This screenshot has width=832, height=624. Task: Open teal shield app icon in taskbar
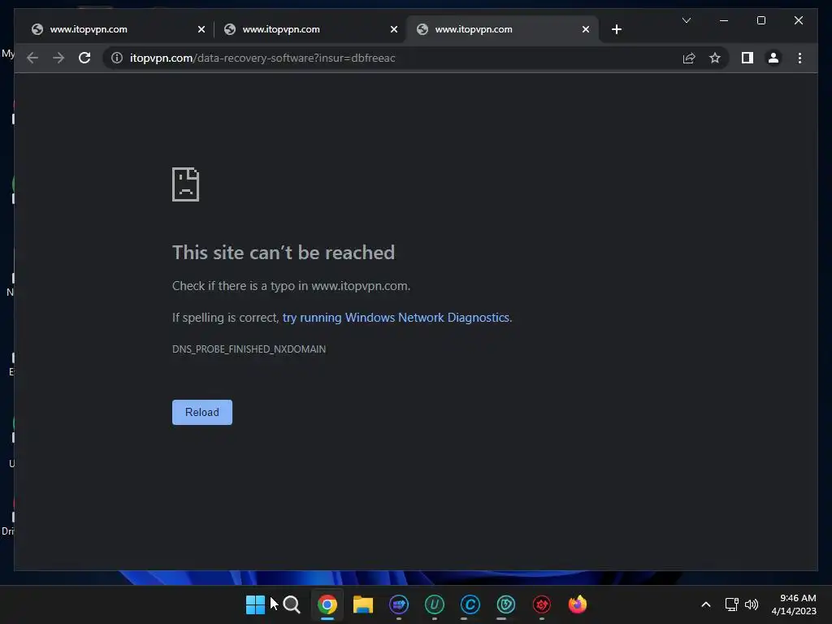pos(505,604)
